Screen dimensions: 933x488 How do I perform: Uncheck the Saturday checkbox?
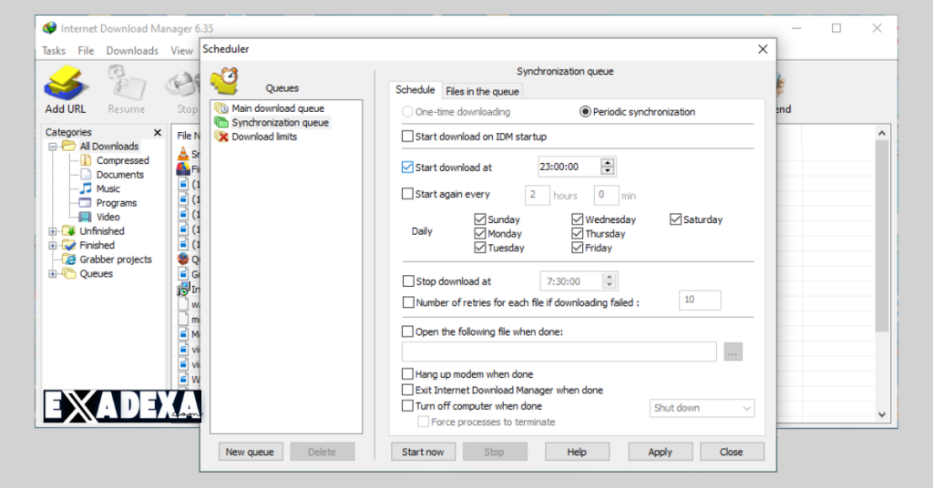tap(675, 219)
